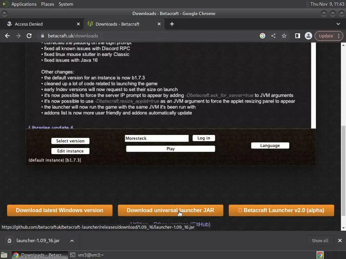The height and width of the screenshot is (259, 346).
Task: Click the launcher-1.09_16.jar file icon
Action: tap(9, 241)
